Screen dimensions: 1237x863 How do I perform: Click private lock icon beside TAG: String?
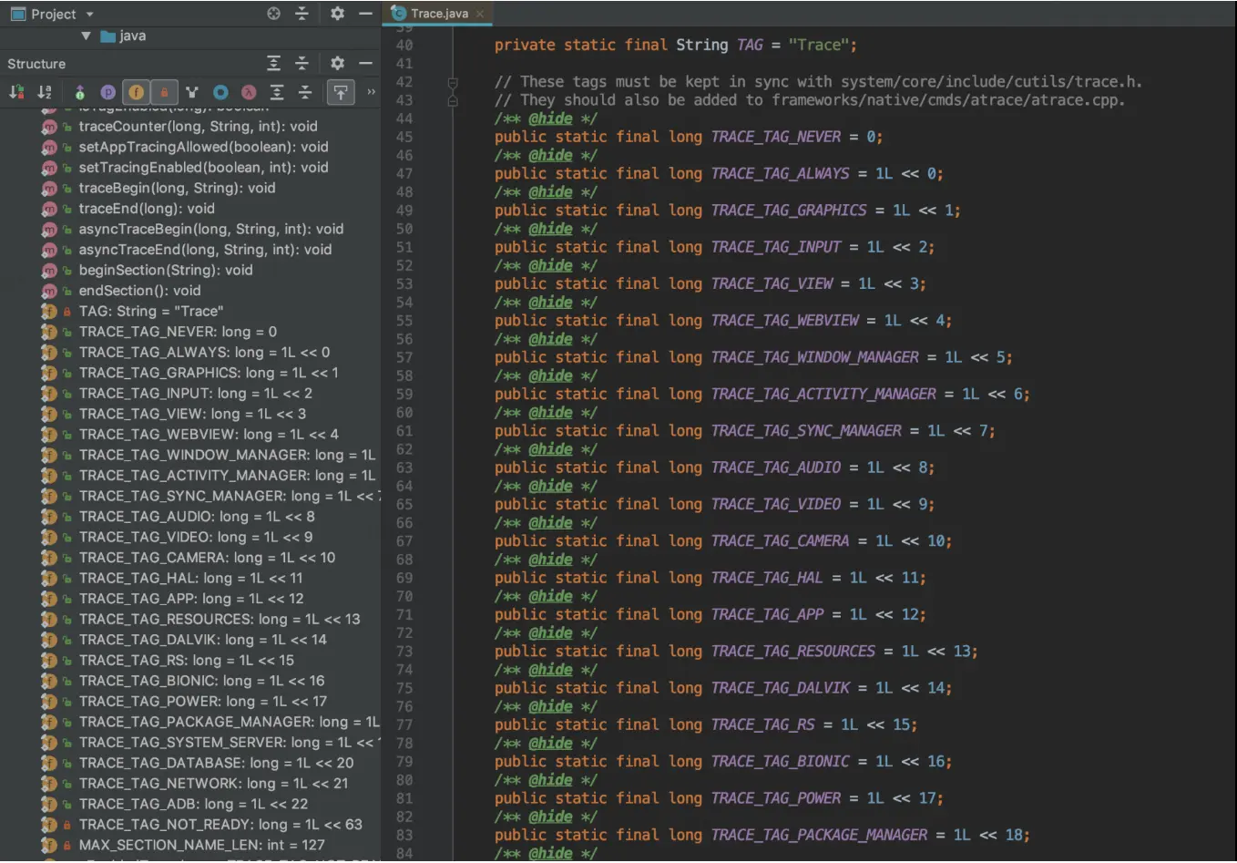click(67, 312)
